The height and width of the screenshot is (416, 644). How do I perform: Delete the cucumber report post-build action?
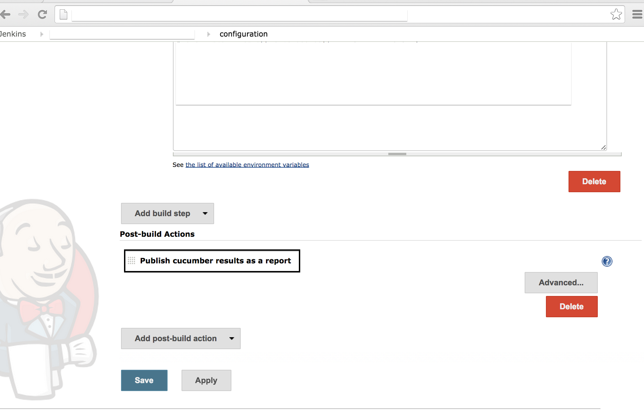(572, 307)
